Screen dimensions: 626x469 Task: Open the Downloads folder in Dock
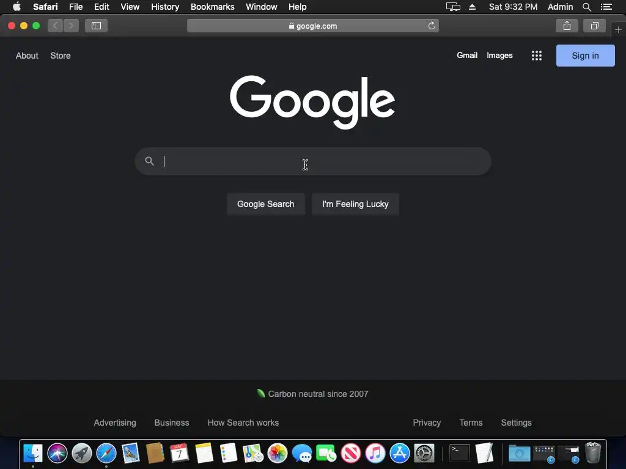tap(520, 454)
